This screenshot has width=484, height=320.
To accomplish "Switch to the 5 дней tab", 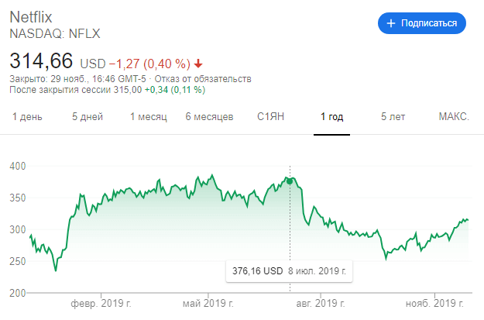I will [88, 117].
